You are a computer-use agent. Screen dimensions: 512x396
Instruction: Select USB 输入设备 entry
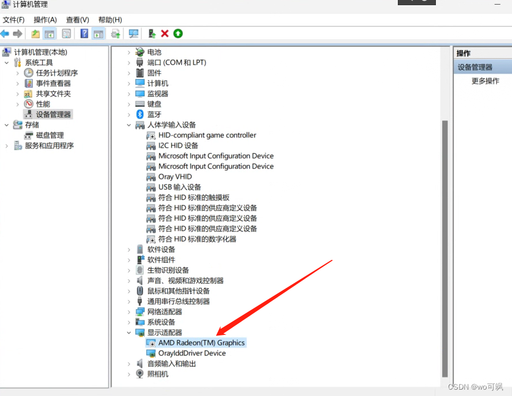point(179,187)
